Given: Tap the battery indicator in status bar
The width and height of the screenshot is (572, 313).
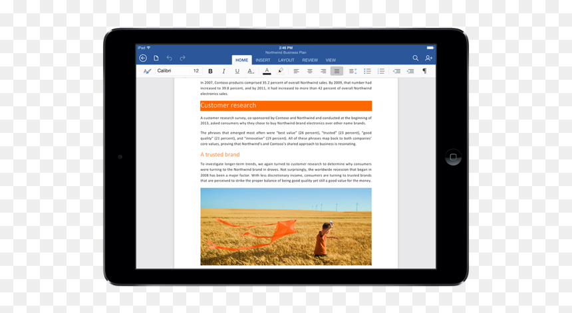Looking at the screenshot, I should [430, 48].
